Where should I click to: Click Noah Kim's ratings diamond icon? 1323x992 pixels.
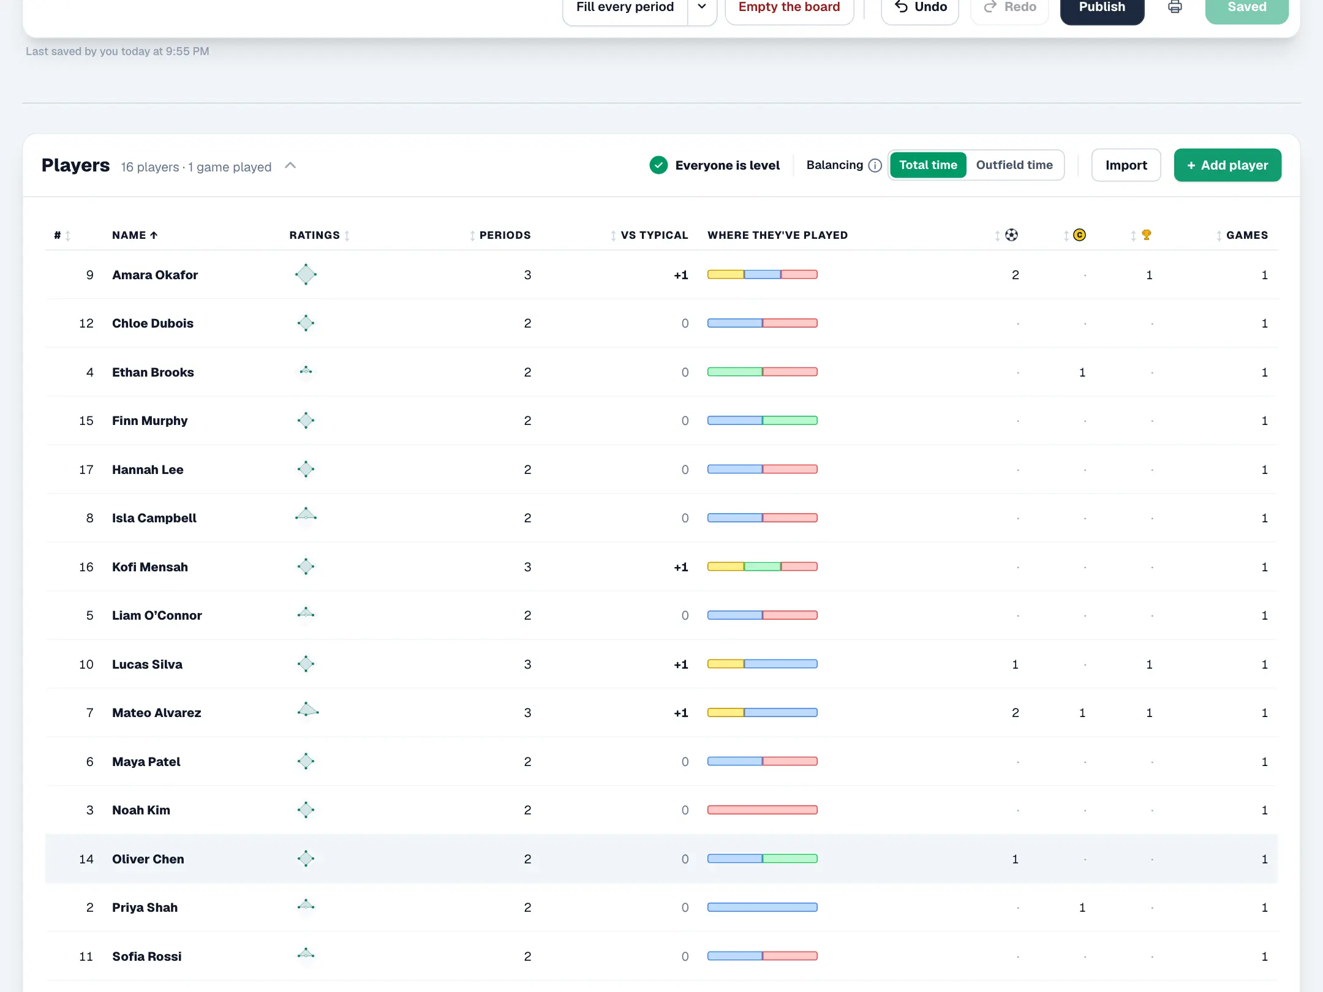coord(306,810)
